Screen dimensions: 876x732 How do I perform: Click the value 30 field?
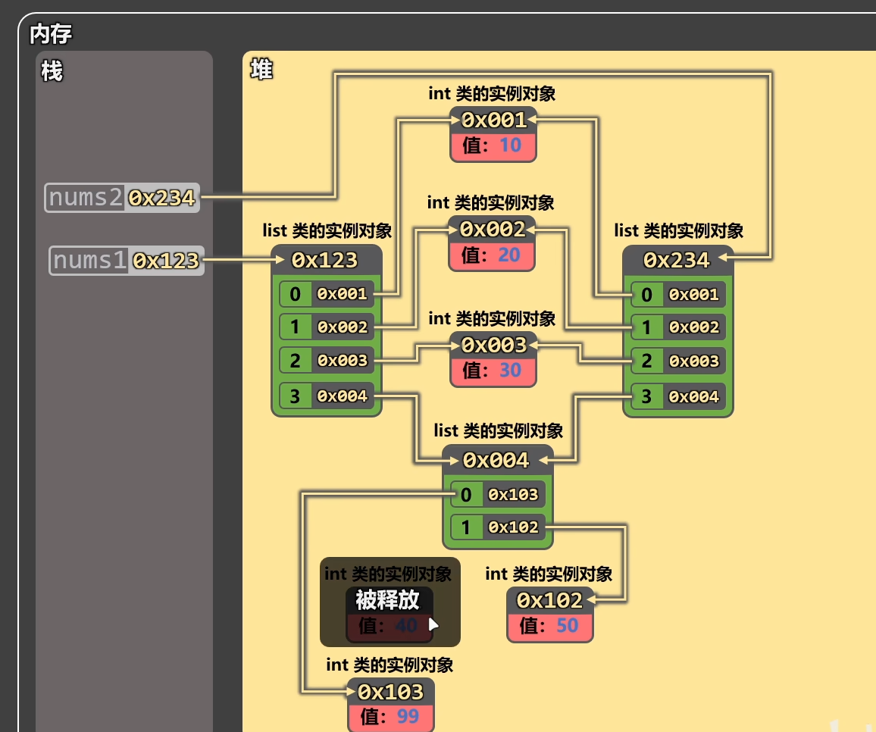[493, 371]
